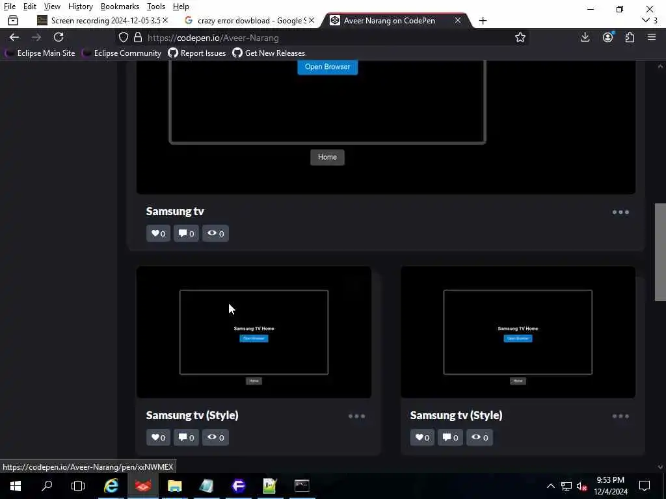The image size is (666, 499).
Task: Open Firefox account menu
Action: 608,37
